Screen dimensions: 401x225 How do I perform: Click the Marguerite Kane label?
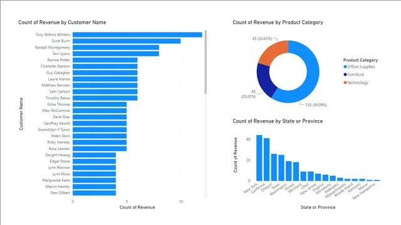[56, 180]
